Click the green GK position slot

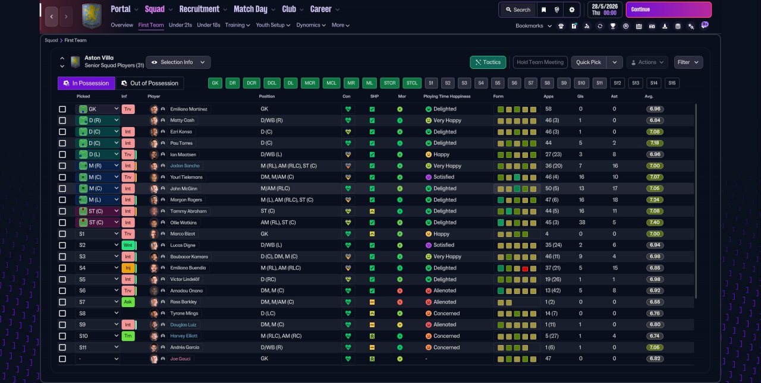pos(215,83)
